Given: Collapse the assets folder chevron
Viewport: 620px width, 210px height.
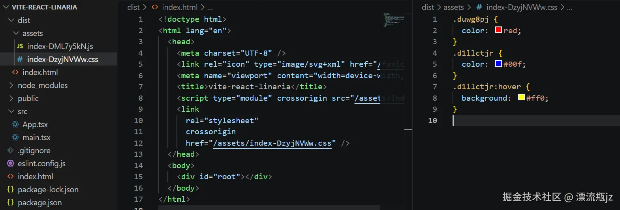Looking at the screenshot, I should 16,33.
